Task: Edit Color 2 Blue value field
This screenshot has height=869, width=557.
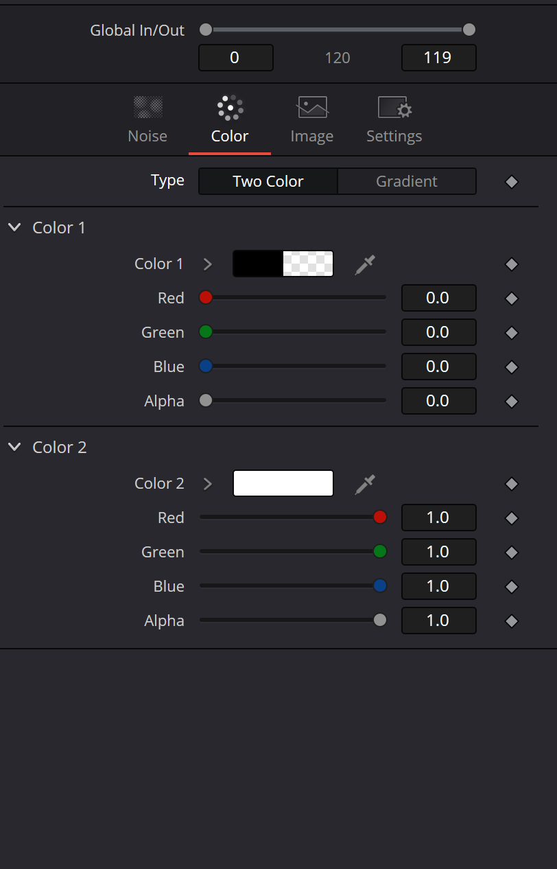Action: click(438, 586)
